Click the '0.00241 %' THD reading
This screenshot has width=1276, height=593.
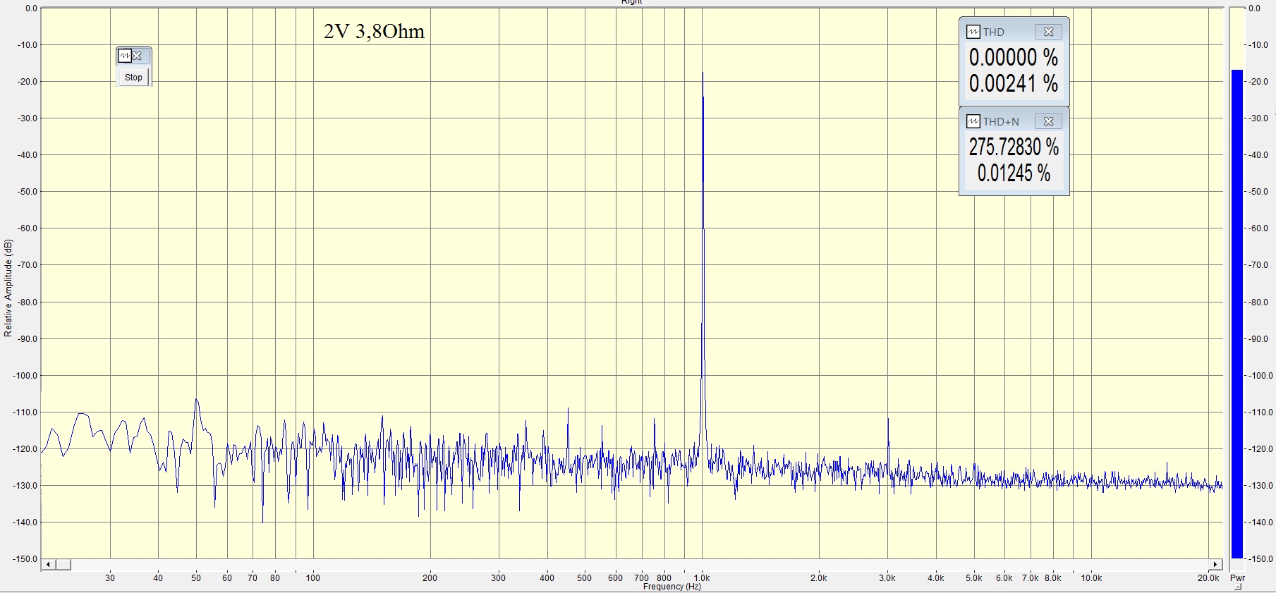click(1013, 83)
